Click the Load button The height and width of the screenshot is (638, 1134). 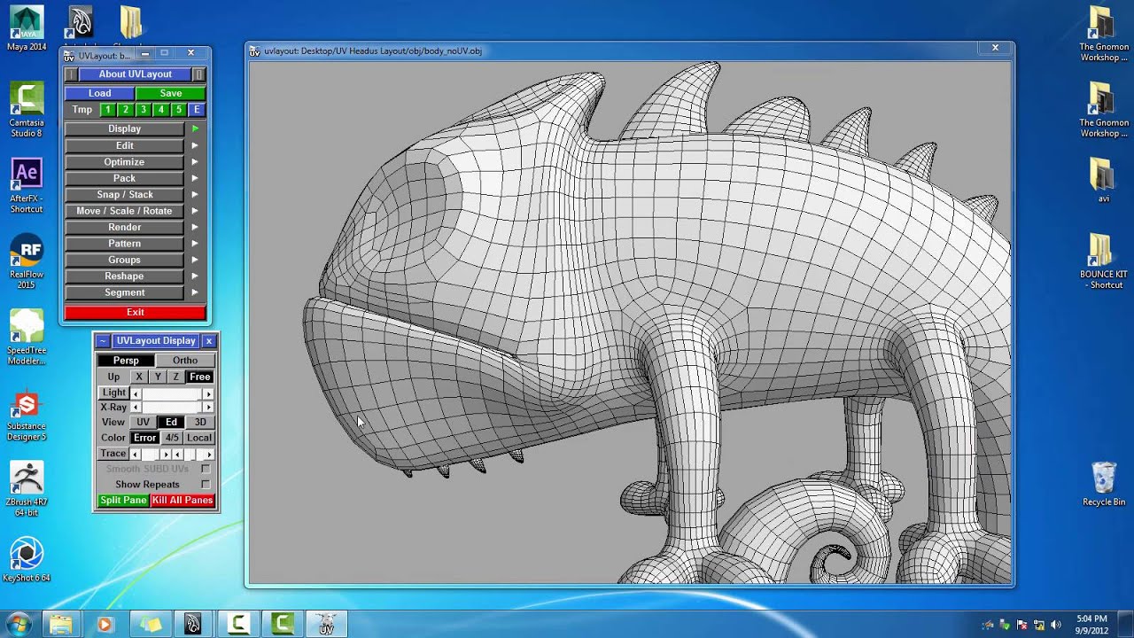[x=99, y=93]
